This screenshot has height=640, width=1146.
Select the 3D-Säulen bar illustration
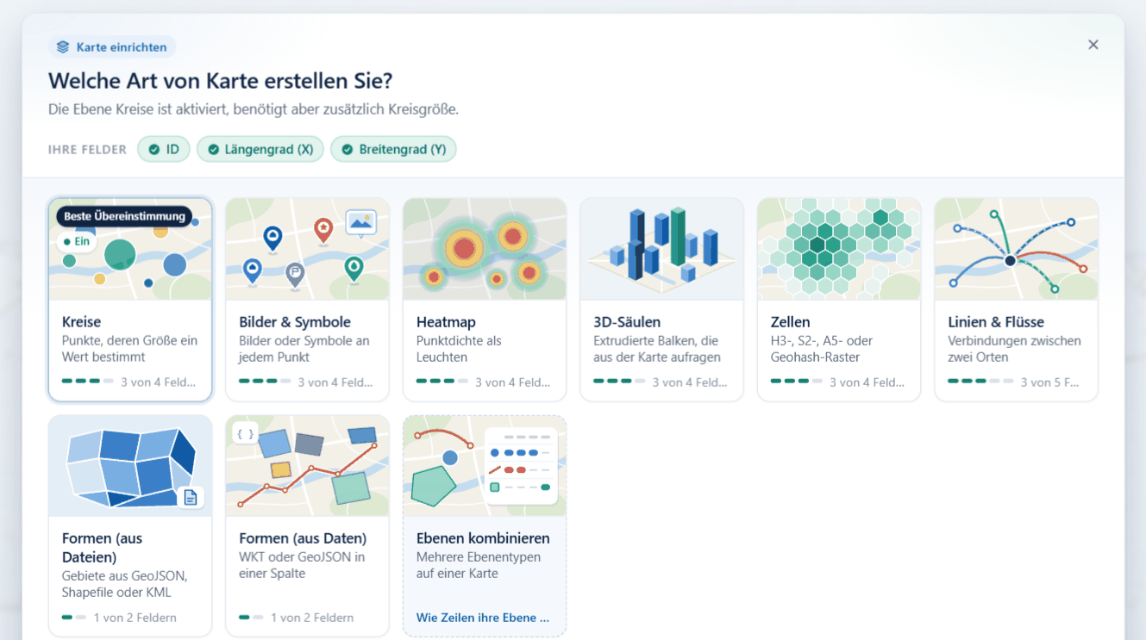click(x=661, y=249)
